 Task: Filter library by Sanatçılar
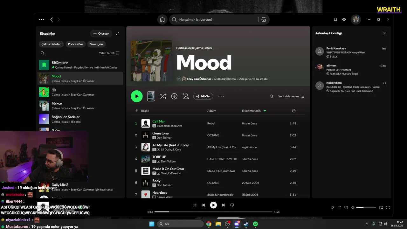96,44
